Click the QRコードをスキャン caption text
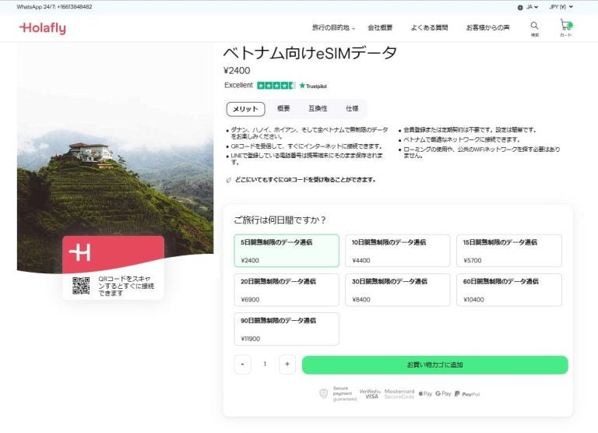The height and width of the screenshot is (433, 598). coord(126,286)
